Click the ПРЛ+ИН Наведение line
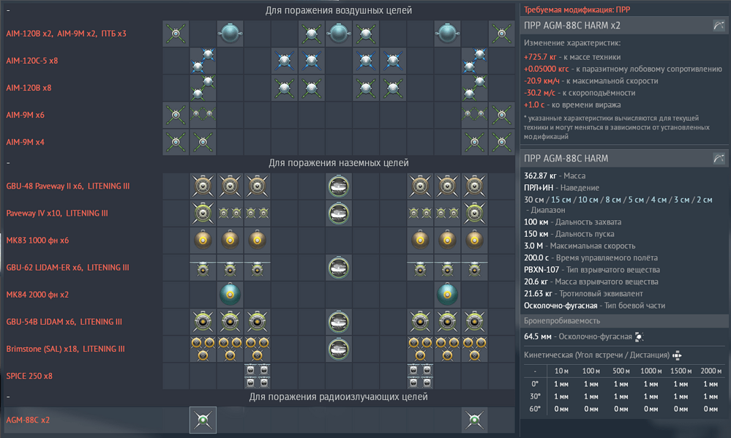 (561, 188)
